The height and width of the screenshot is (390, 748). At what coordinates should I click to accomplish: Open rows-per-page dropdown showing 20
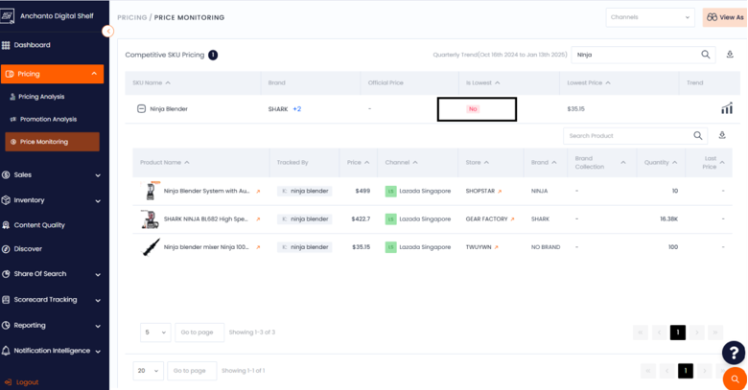click(148, 371)
